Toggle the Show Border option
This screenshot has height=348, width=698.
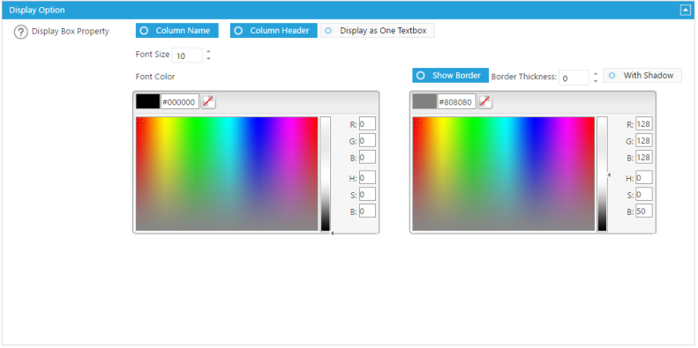[451, 76]
